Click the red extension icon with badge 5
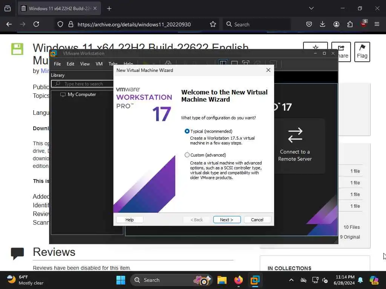Viewport: 386px width, 289px height. coord(364,24)
